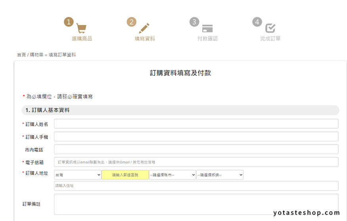Expand the 請選擇鄉鎮 dropdown
347x221 pixels.
220,175
